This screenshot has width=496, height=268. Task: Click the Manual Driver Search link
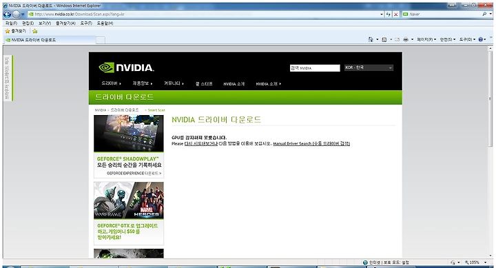(311, 144)
